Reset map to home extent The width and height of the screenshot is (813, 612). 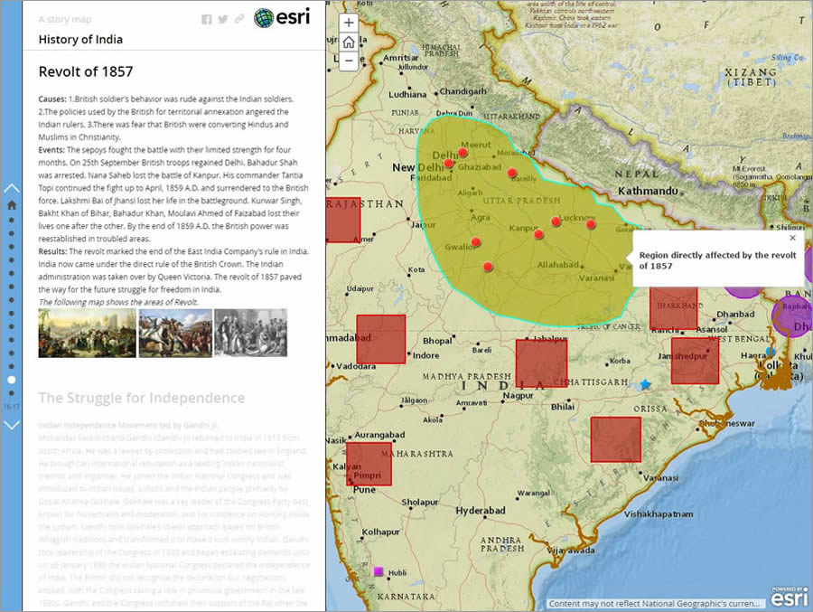(349, 42)
